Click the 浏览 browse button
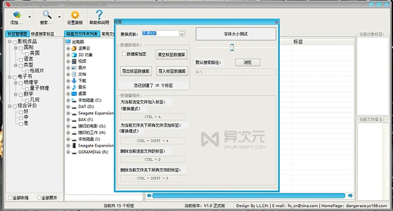This screenshot has height=211, width=393. click(247, 62)
